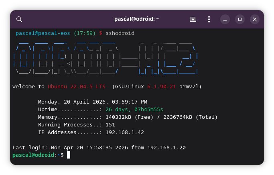Click the terminal cursor block
This screenshot has width=274, height=175.
click(x=69, y=155)
